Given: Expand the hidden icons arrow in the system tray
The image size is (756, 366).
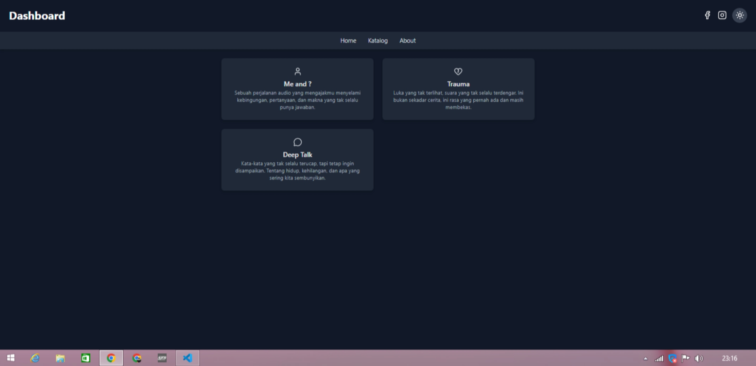Looking at the screenshot, I should coord(645,358).
